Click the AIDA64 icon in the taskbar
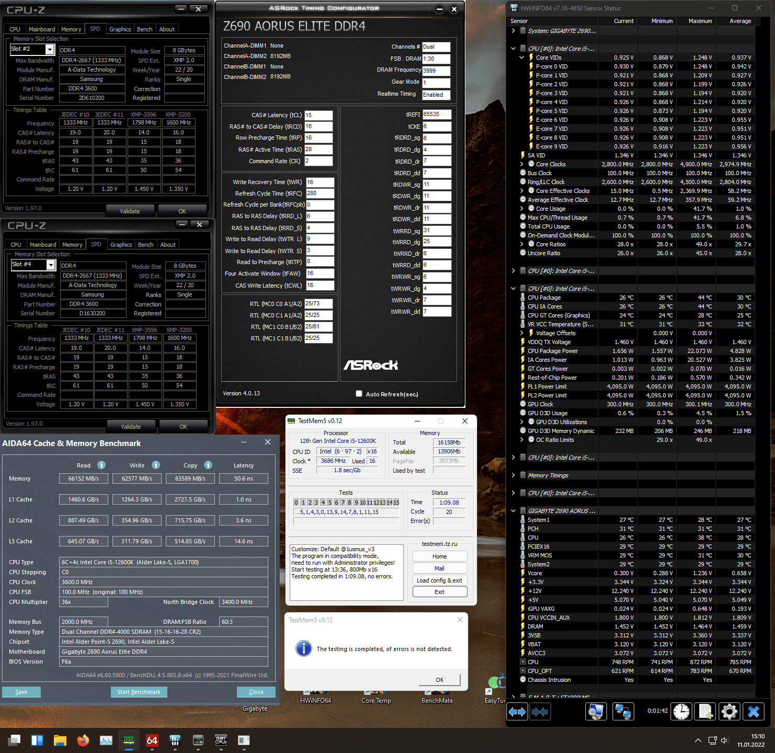The image size is (775, 753). 152,740
